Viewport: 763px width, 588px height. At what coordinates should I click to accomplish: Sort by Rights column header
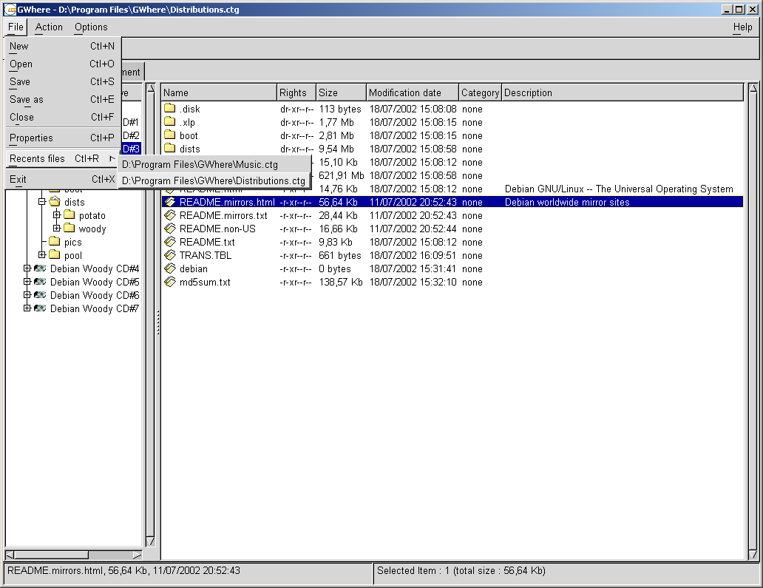pyautogui.click(x=296, y=92)
